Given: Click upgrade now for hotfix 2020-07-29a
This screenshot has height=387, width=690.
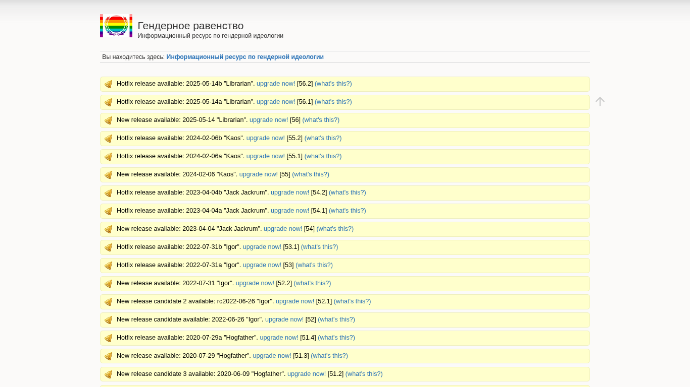Looking at the screenshot, I should click(279, 338).
